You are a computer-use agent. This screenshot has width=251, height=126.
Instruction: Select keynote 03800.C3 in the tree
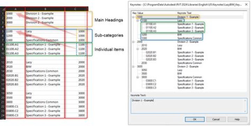pos(151,88)
